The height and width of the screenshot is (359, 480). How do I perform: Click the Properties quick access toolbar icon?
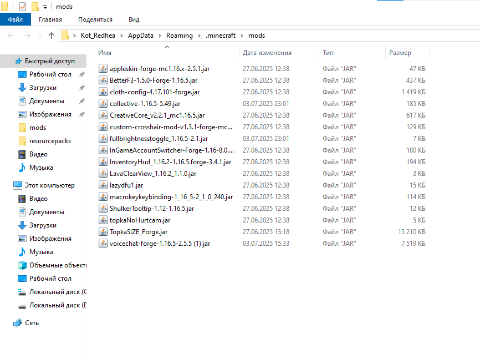(23, 7)
